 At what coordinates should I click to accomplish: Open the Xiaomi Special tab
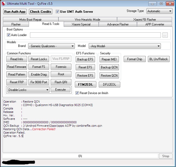(81, 24)
